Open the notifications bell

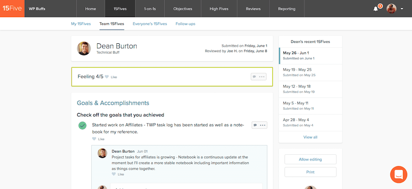(376, 9)
